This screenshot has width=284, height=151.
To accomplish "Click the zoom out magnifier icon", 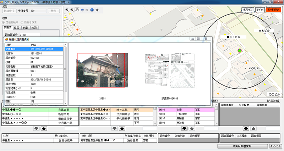I will (72, 10).
